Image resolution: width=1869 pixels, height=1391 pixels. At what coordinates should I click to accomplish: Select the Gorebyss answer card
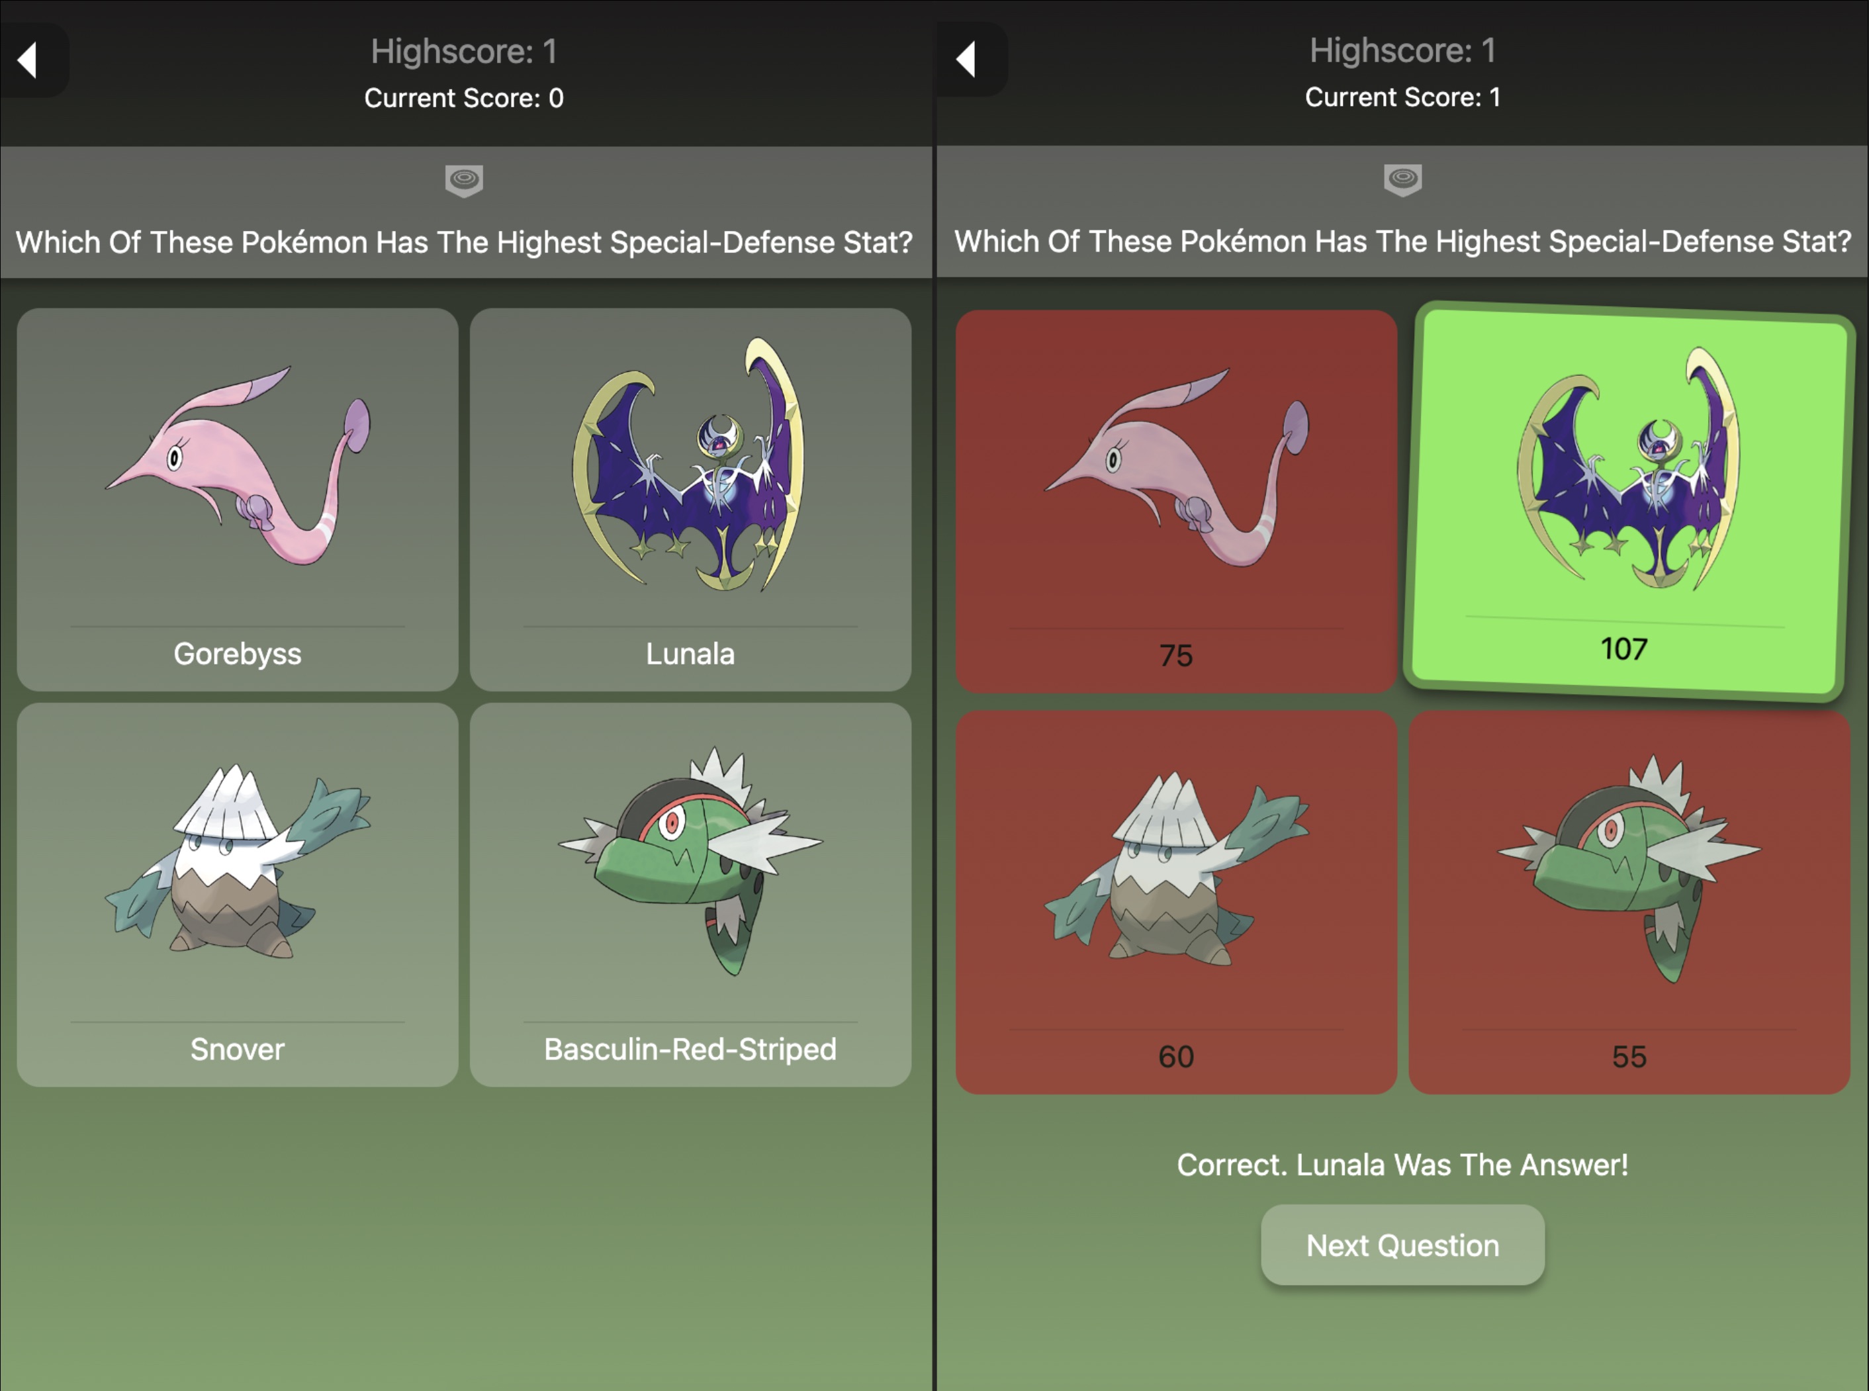click(238, 500)
